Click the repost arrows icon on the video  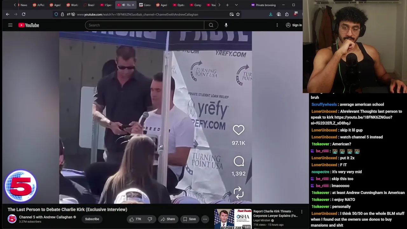pyautogui.click(x=238, y=193)
